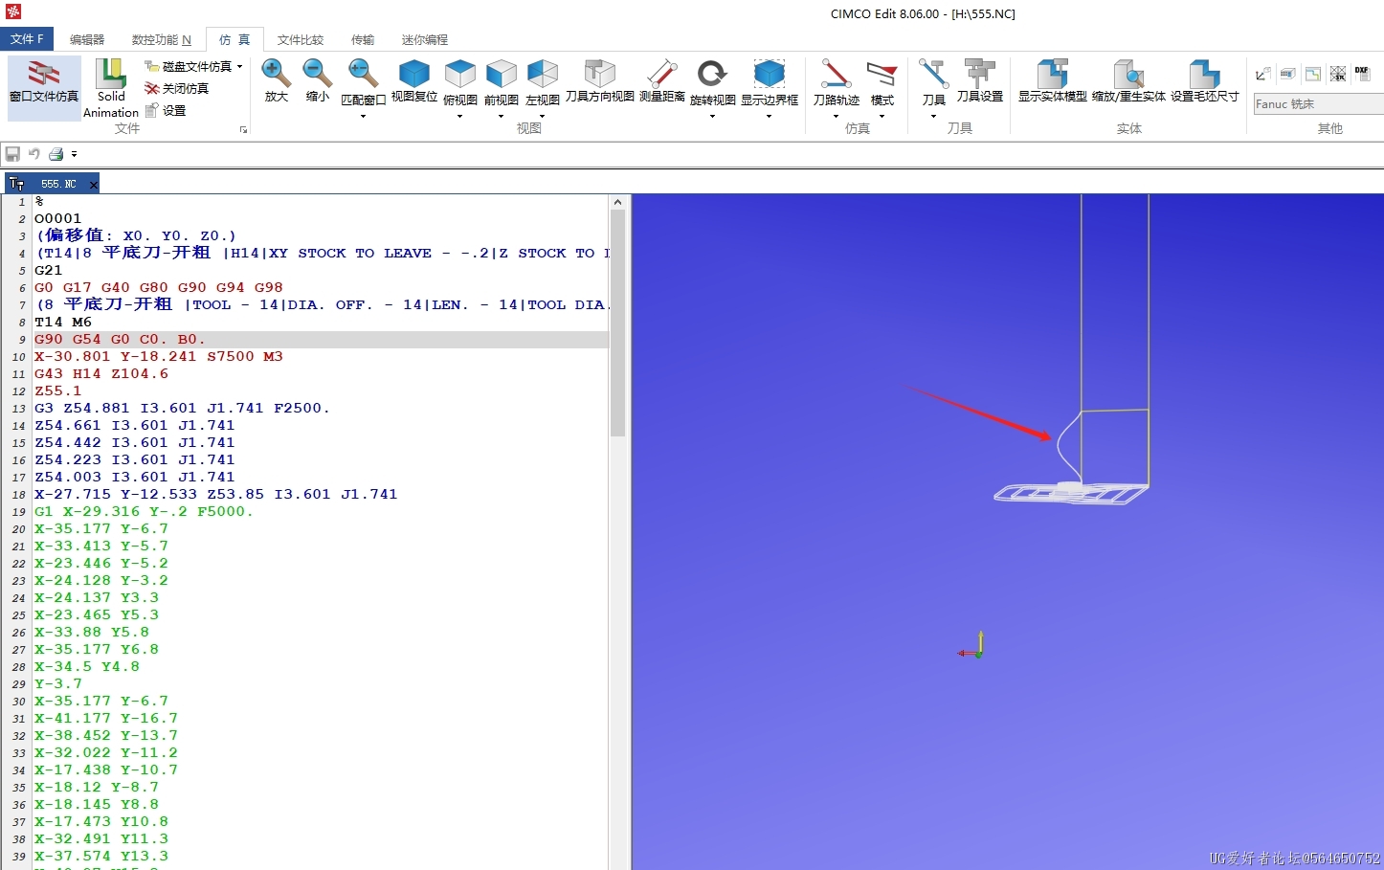Image resolution: width=1384 pixels, height=870 pixels.
Task: Click 匹配窗口 fit to window icon
Action: (363, 74)
